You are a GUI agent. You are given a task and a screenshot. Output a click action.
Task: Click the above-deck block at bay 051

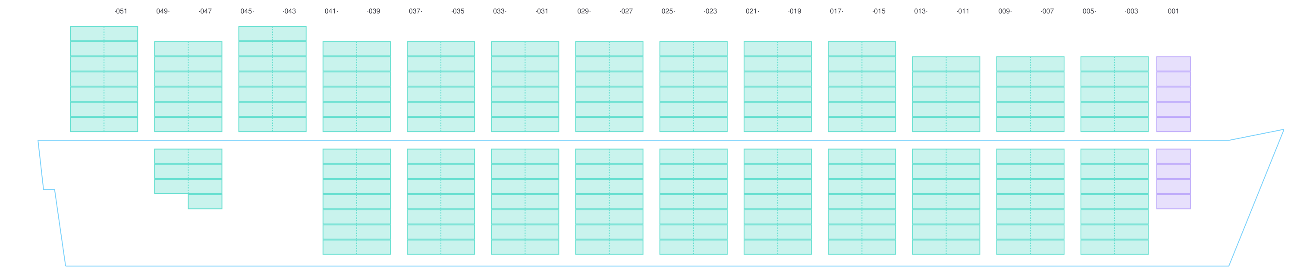(104, 79)
